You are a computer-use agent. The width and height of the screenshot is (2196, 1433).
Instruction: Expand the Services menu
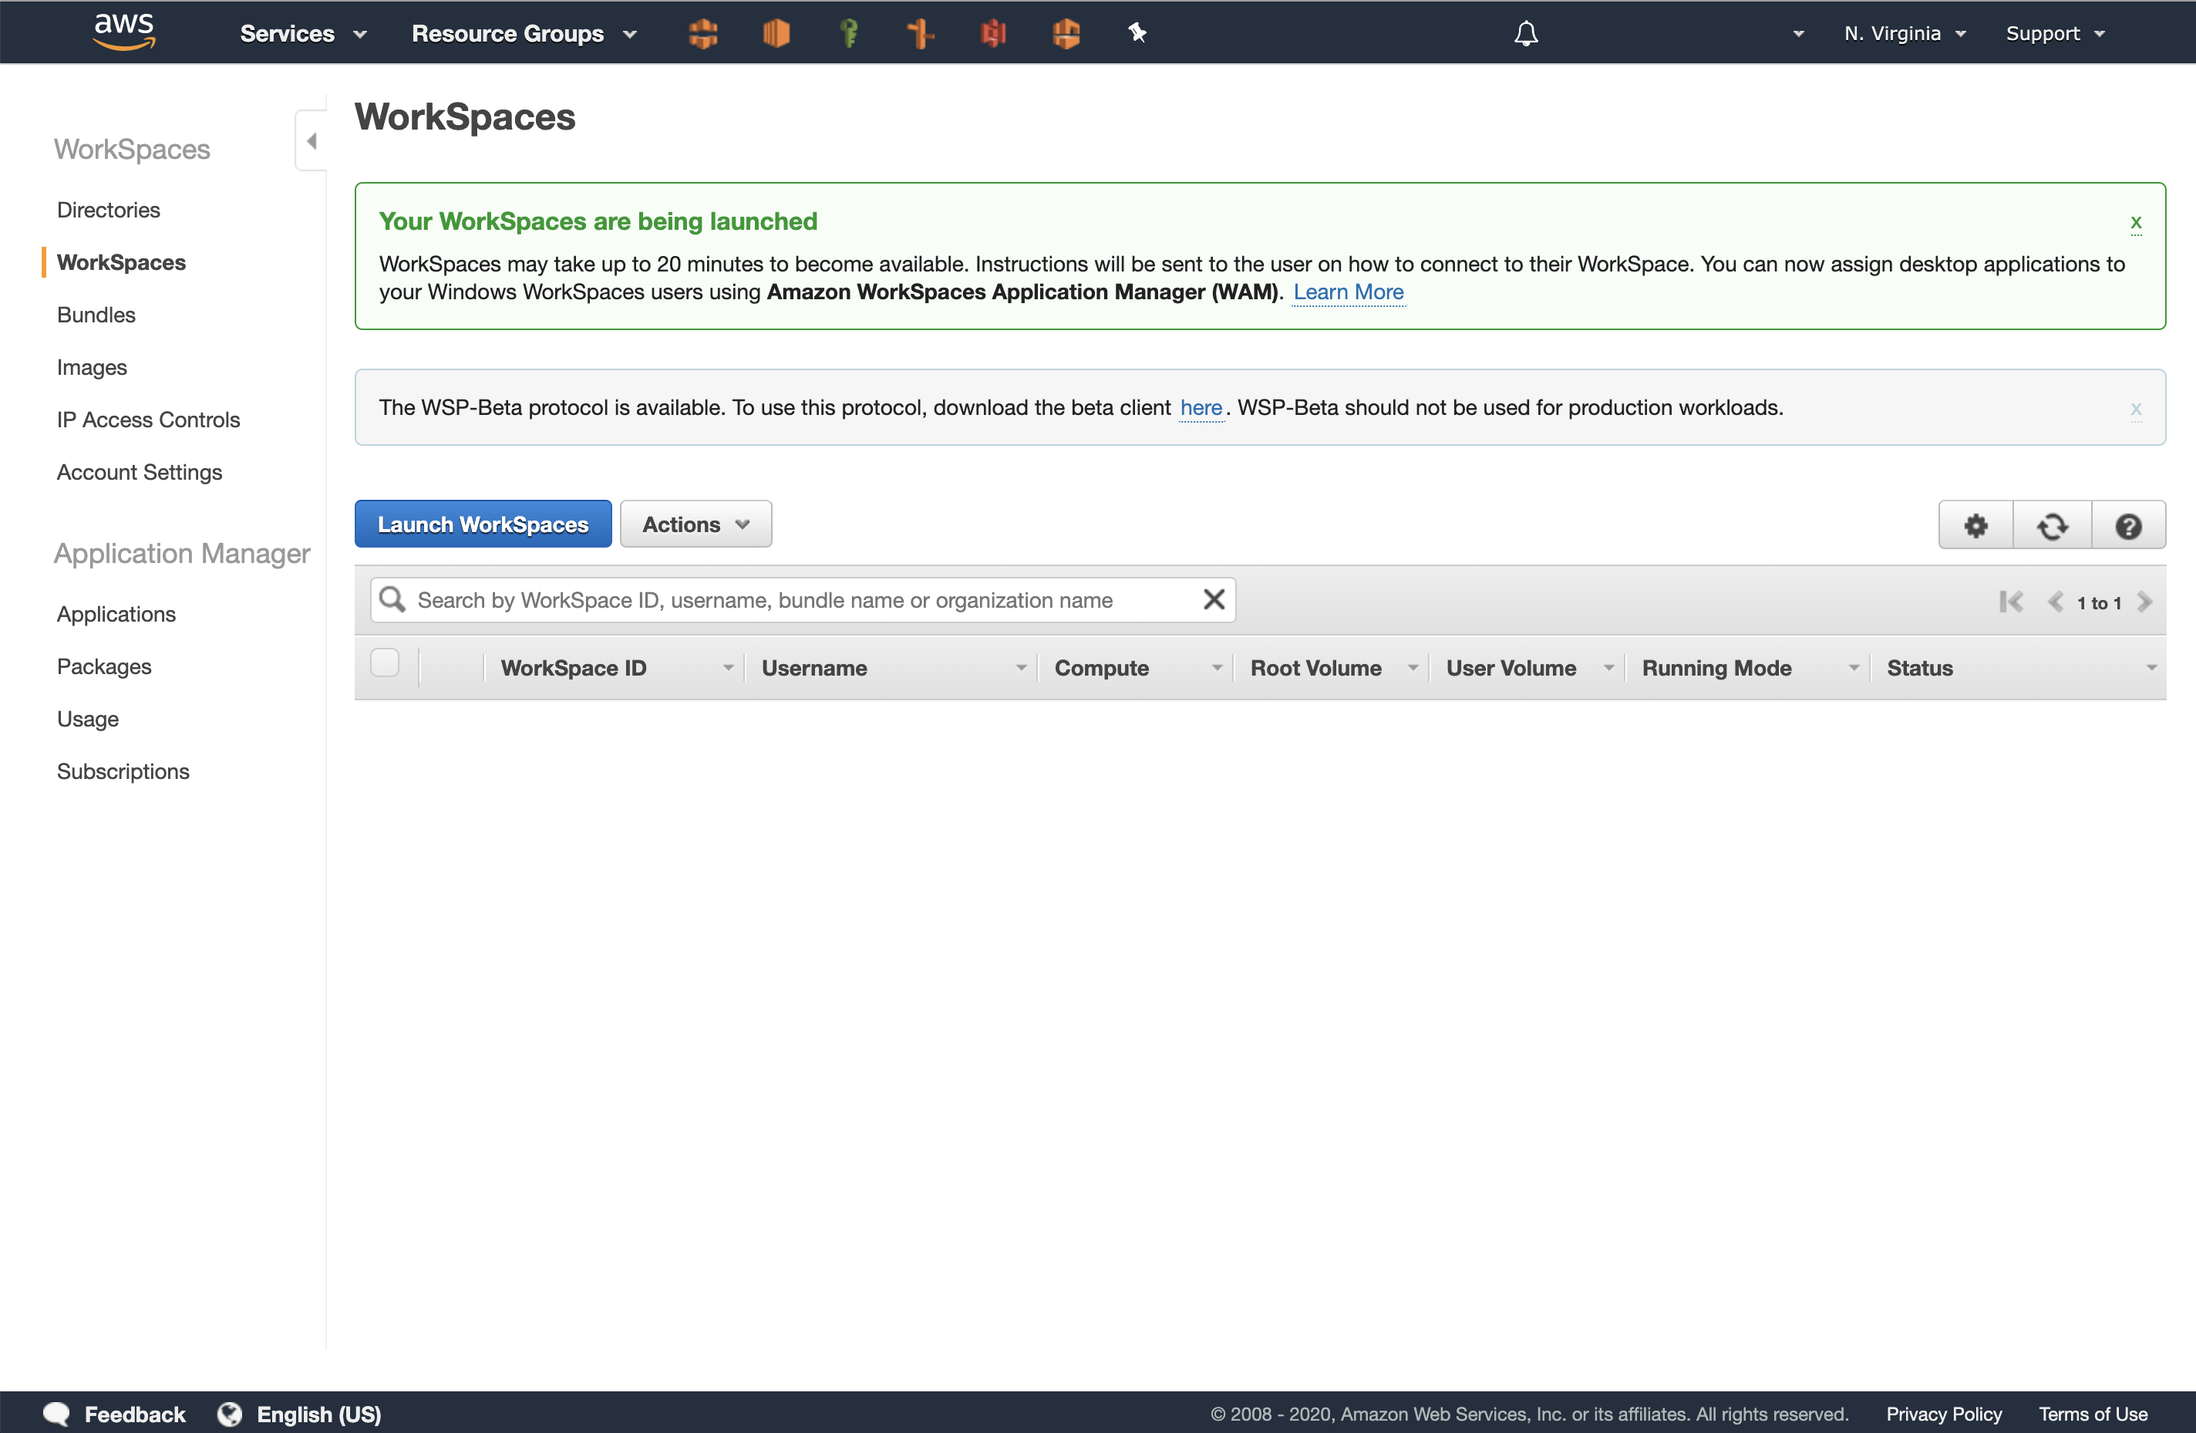(x=304, y=34)
